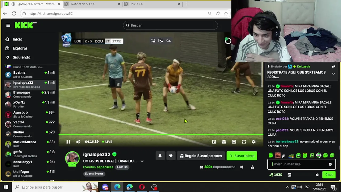
Task: Insert the angel halo green emote
Action: pyautogui.click(x=305, y=155)
